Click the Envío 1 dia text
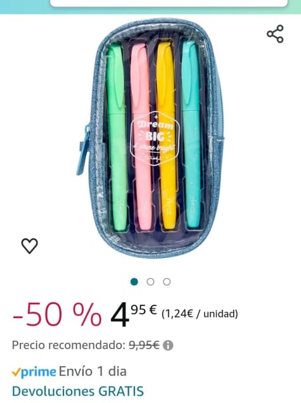 [x=93, y=372]
